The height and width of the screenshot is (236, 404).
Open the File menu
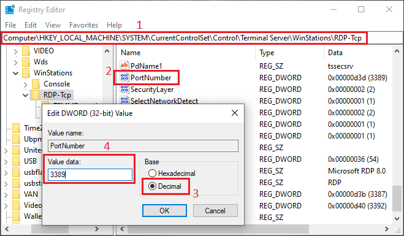point(10,25)
